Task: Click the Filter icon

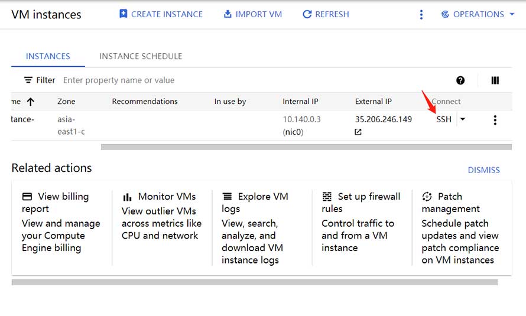Action: (28, 80)
